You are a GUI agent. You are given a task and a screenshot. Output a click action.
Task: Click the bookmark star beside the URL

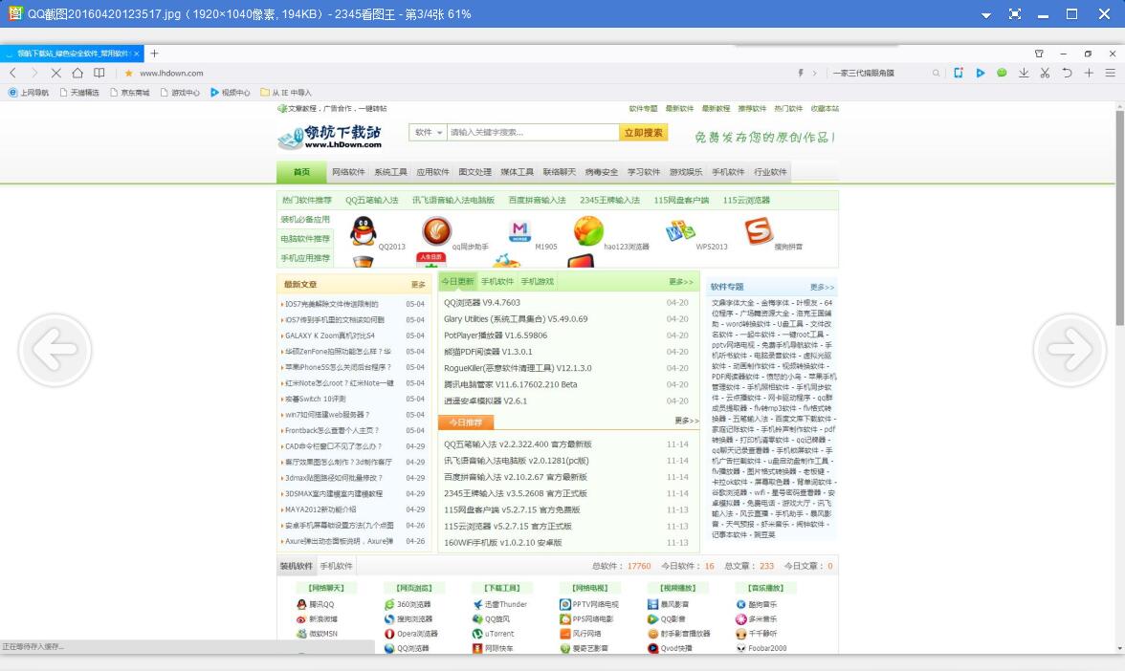point(128,73)
